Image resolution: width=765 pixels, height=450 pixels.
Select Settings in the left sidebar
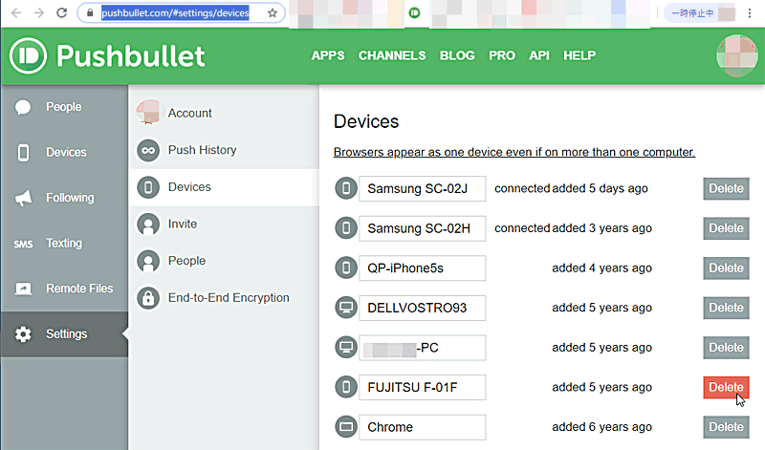coord(64,334)
